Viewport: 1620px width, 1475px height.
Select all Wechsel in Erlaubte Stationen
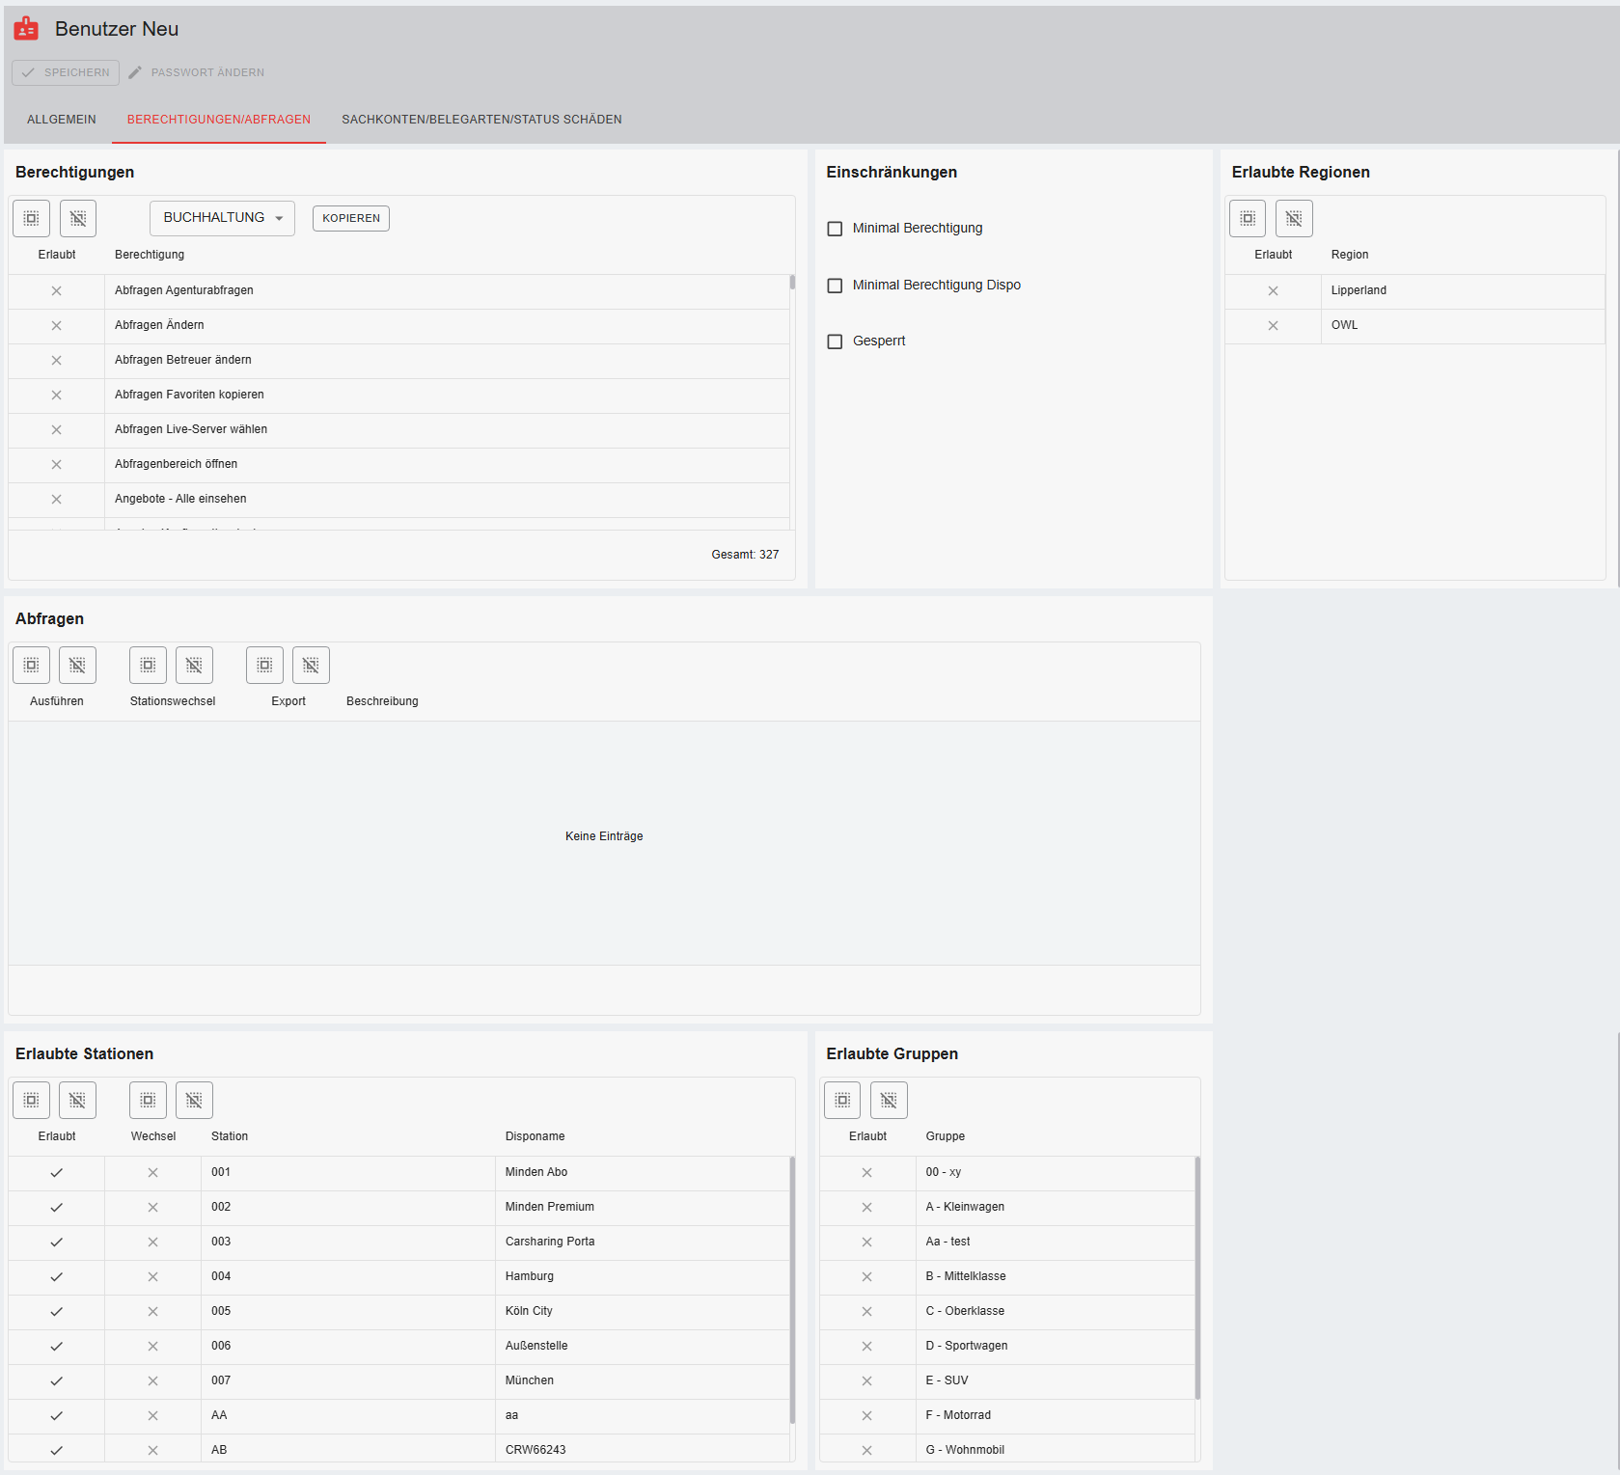point(148,1101)
